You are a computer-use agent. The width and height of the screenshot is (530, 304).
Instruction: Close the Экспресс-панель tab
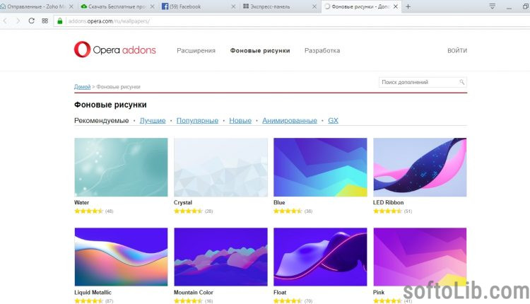(x=314, y=6)
